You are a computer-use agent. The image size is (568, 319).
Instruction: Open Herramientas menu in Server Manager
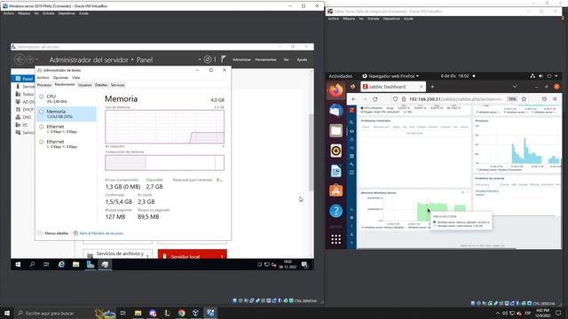265,59
